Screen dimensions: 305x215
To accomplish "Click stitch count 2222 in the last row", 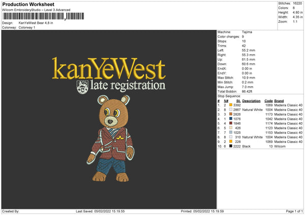I will 237,147.
